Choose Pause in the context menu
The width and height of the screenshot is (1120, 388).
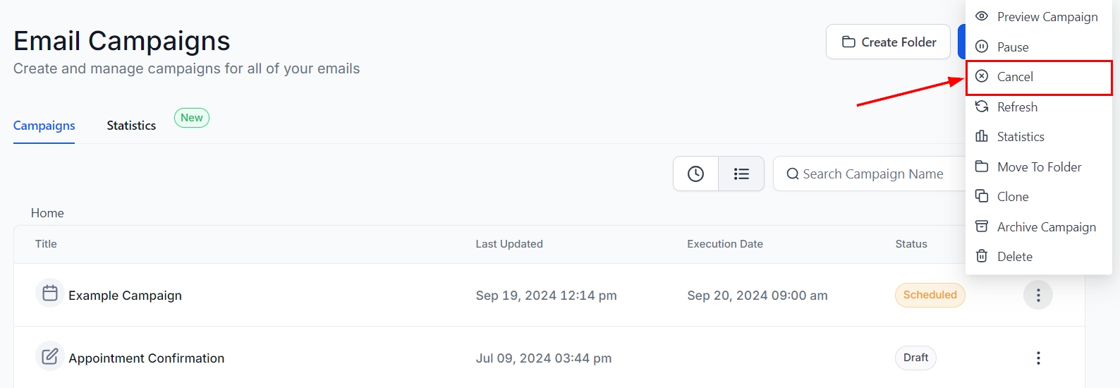tap(1012, 47)
